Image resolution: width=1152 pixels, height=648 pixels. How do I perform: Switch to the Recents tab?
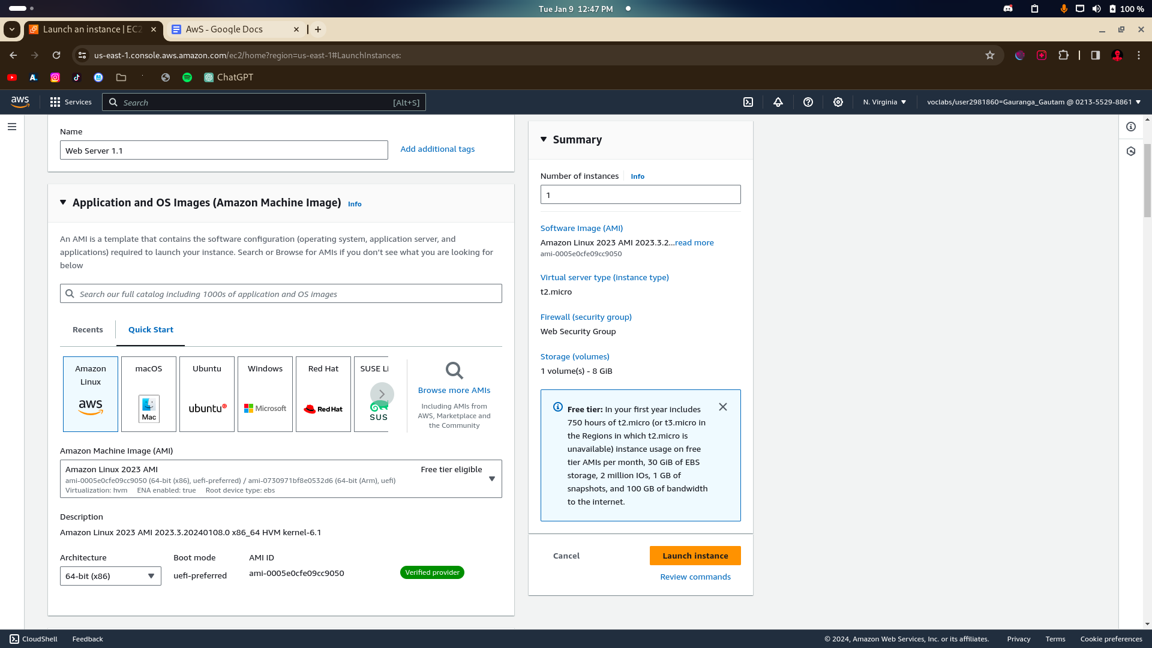(x=88, y=329)
